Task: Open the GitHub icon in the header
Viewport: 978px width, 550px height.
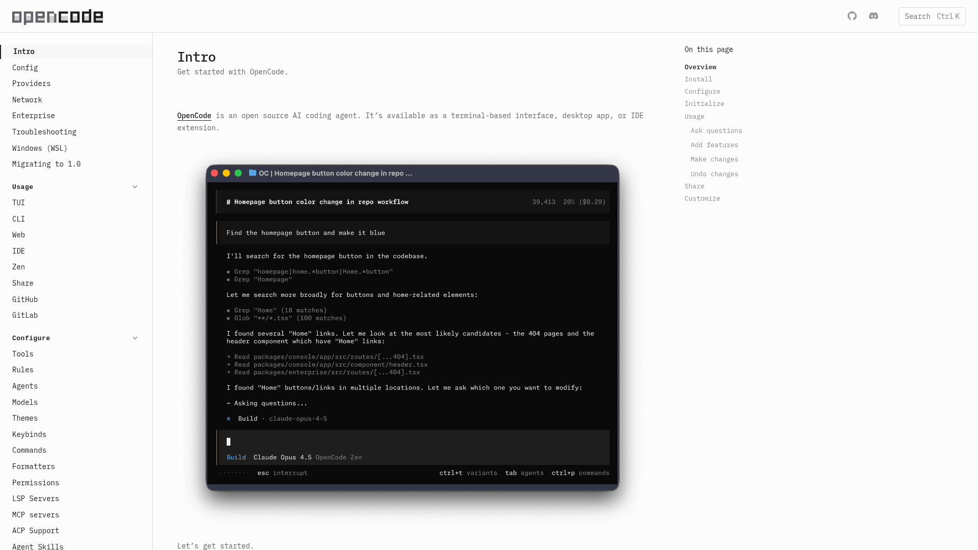Action: pyautogui.click(x=852, y=16)
